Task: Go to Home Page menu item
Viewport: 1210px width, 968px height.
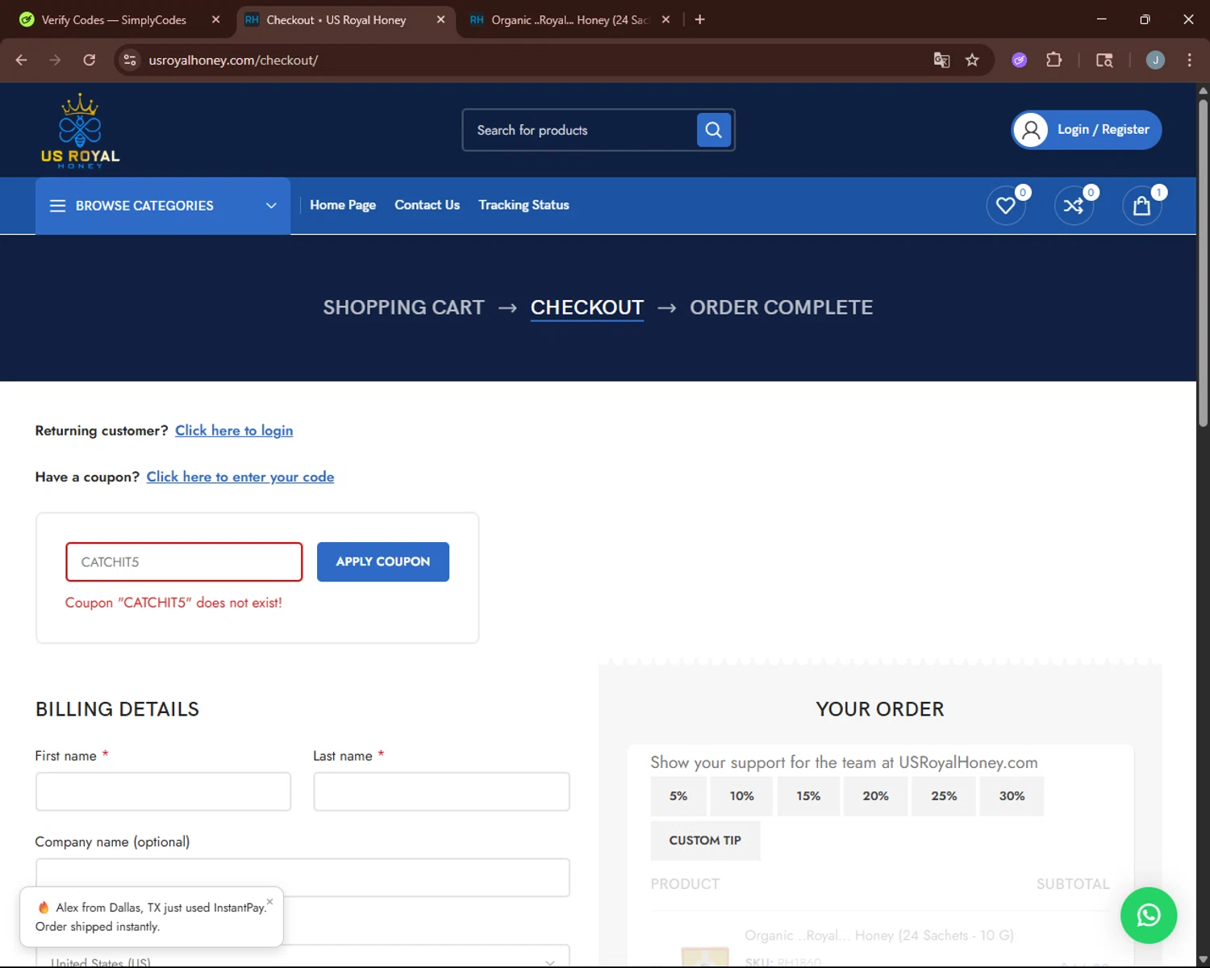Action: coord(343,205)
